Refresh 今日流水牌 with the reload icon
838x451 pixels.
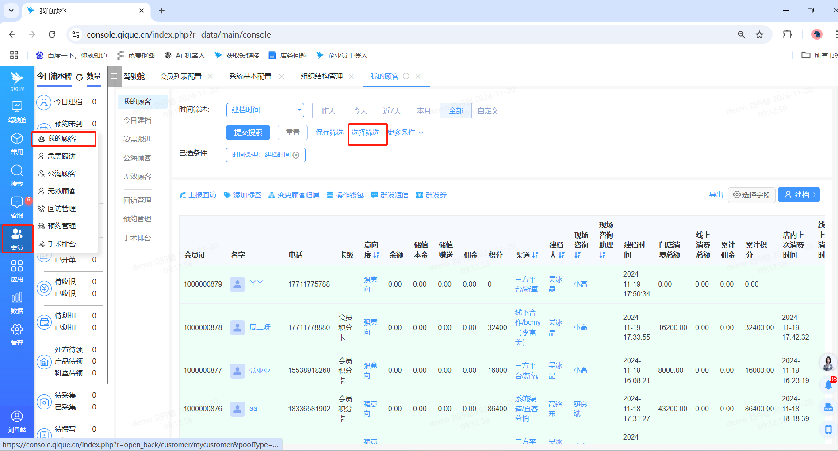click(x=80, y=77)
